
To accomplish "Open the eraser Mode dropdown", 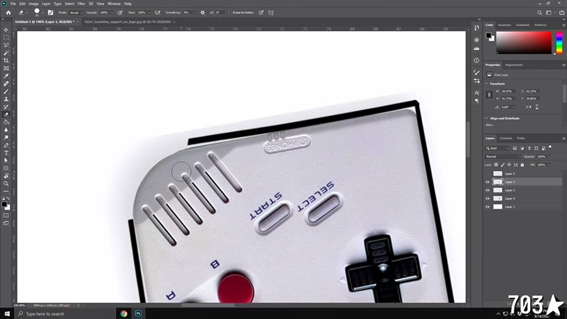I will 75,12.
